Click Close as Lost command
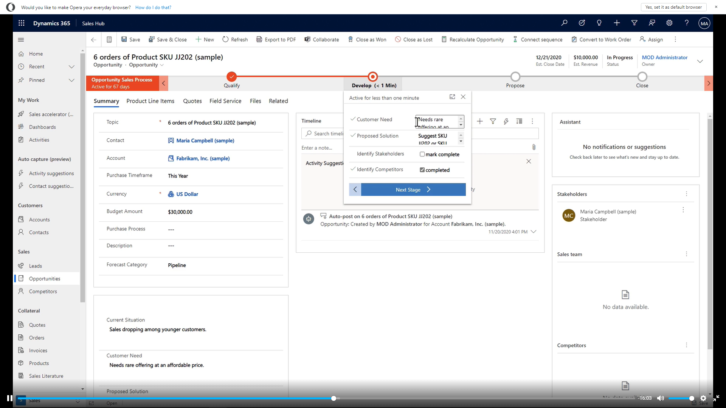This screenshot has height=408, width=726. 414,40
